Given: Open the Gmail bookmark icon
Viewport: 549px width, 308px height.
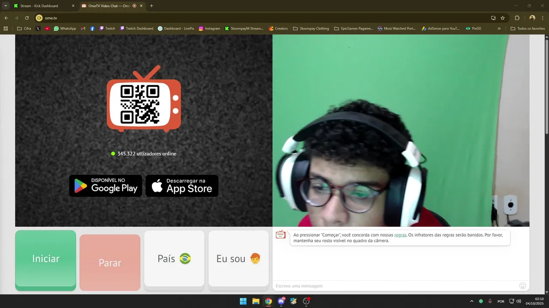Looking at the screenshot, I should point(83,29).
